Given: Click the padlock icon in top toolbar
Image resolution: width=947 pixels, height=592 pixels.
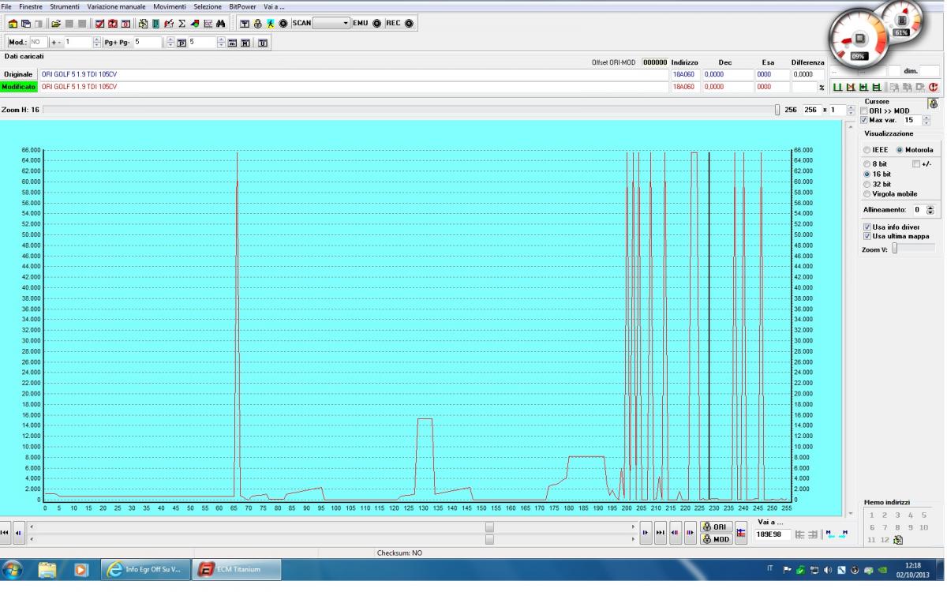Looking at the screenshot, I should (x=258, y=24).
